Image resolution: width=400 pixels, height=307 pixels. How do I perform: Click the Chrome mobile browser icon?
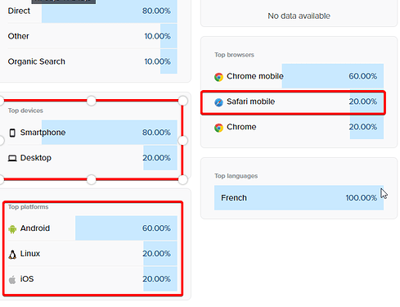218,77
